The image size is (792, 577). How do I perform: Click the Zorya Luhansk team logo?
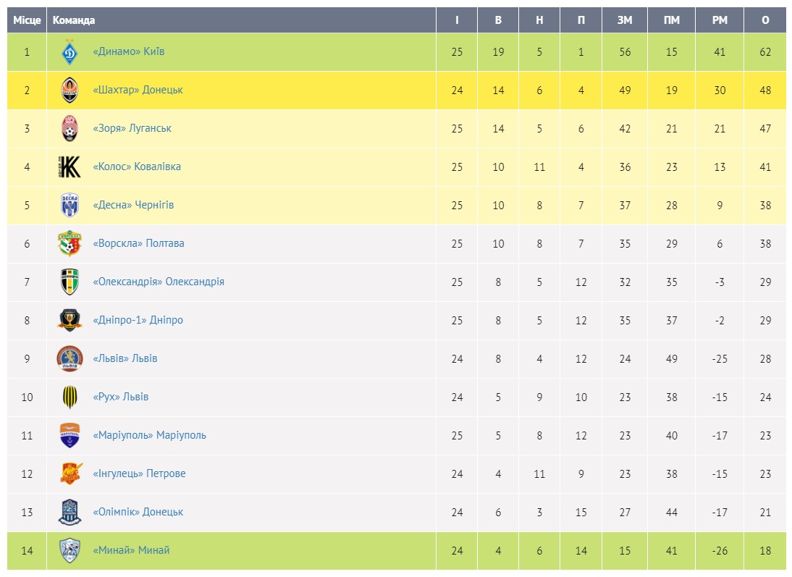click(x=70, y=129)
